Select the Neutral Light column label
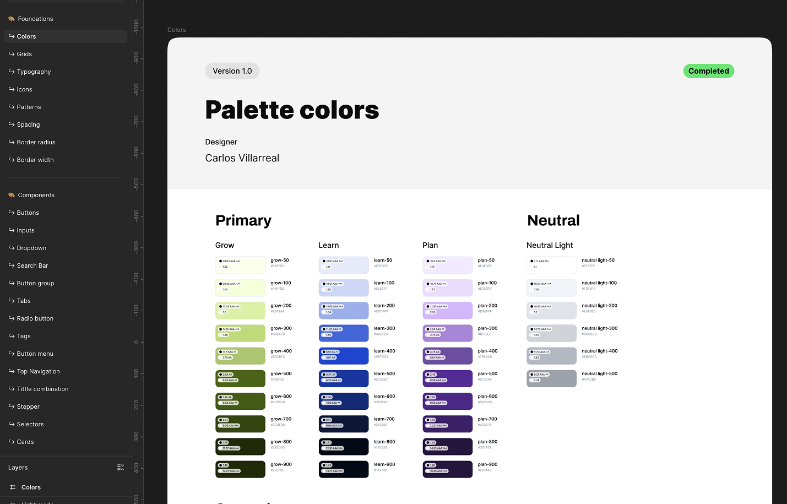Viewport: 787px width, 504px height. 550,245
